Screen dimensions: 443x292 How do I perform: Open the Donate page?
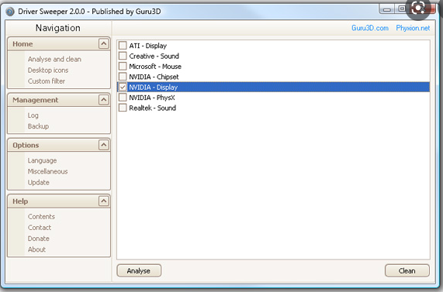pos(39,239)
